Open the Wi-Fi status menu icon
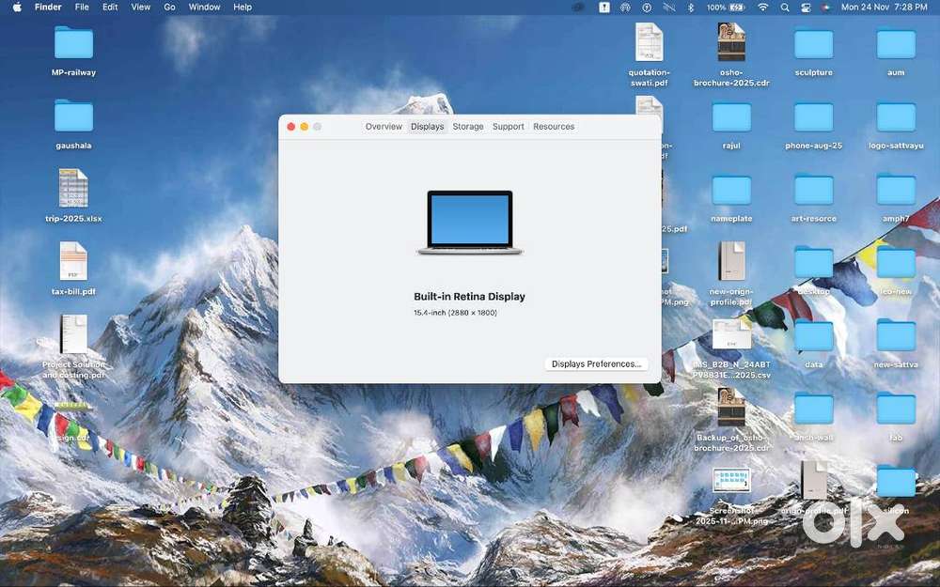The height and width of the screenshot is (587, 940). click(762, 7)
